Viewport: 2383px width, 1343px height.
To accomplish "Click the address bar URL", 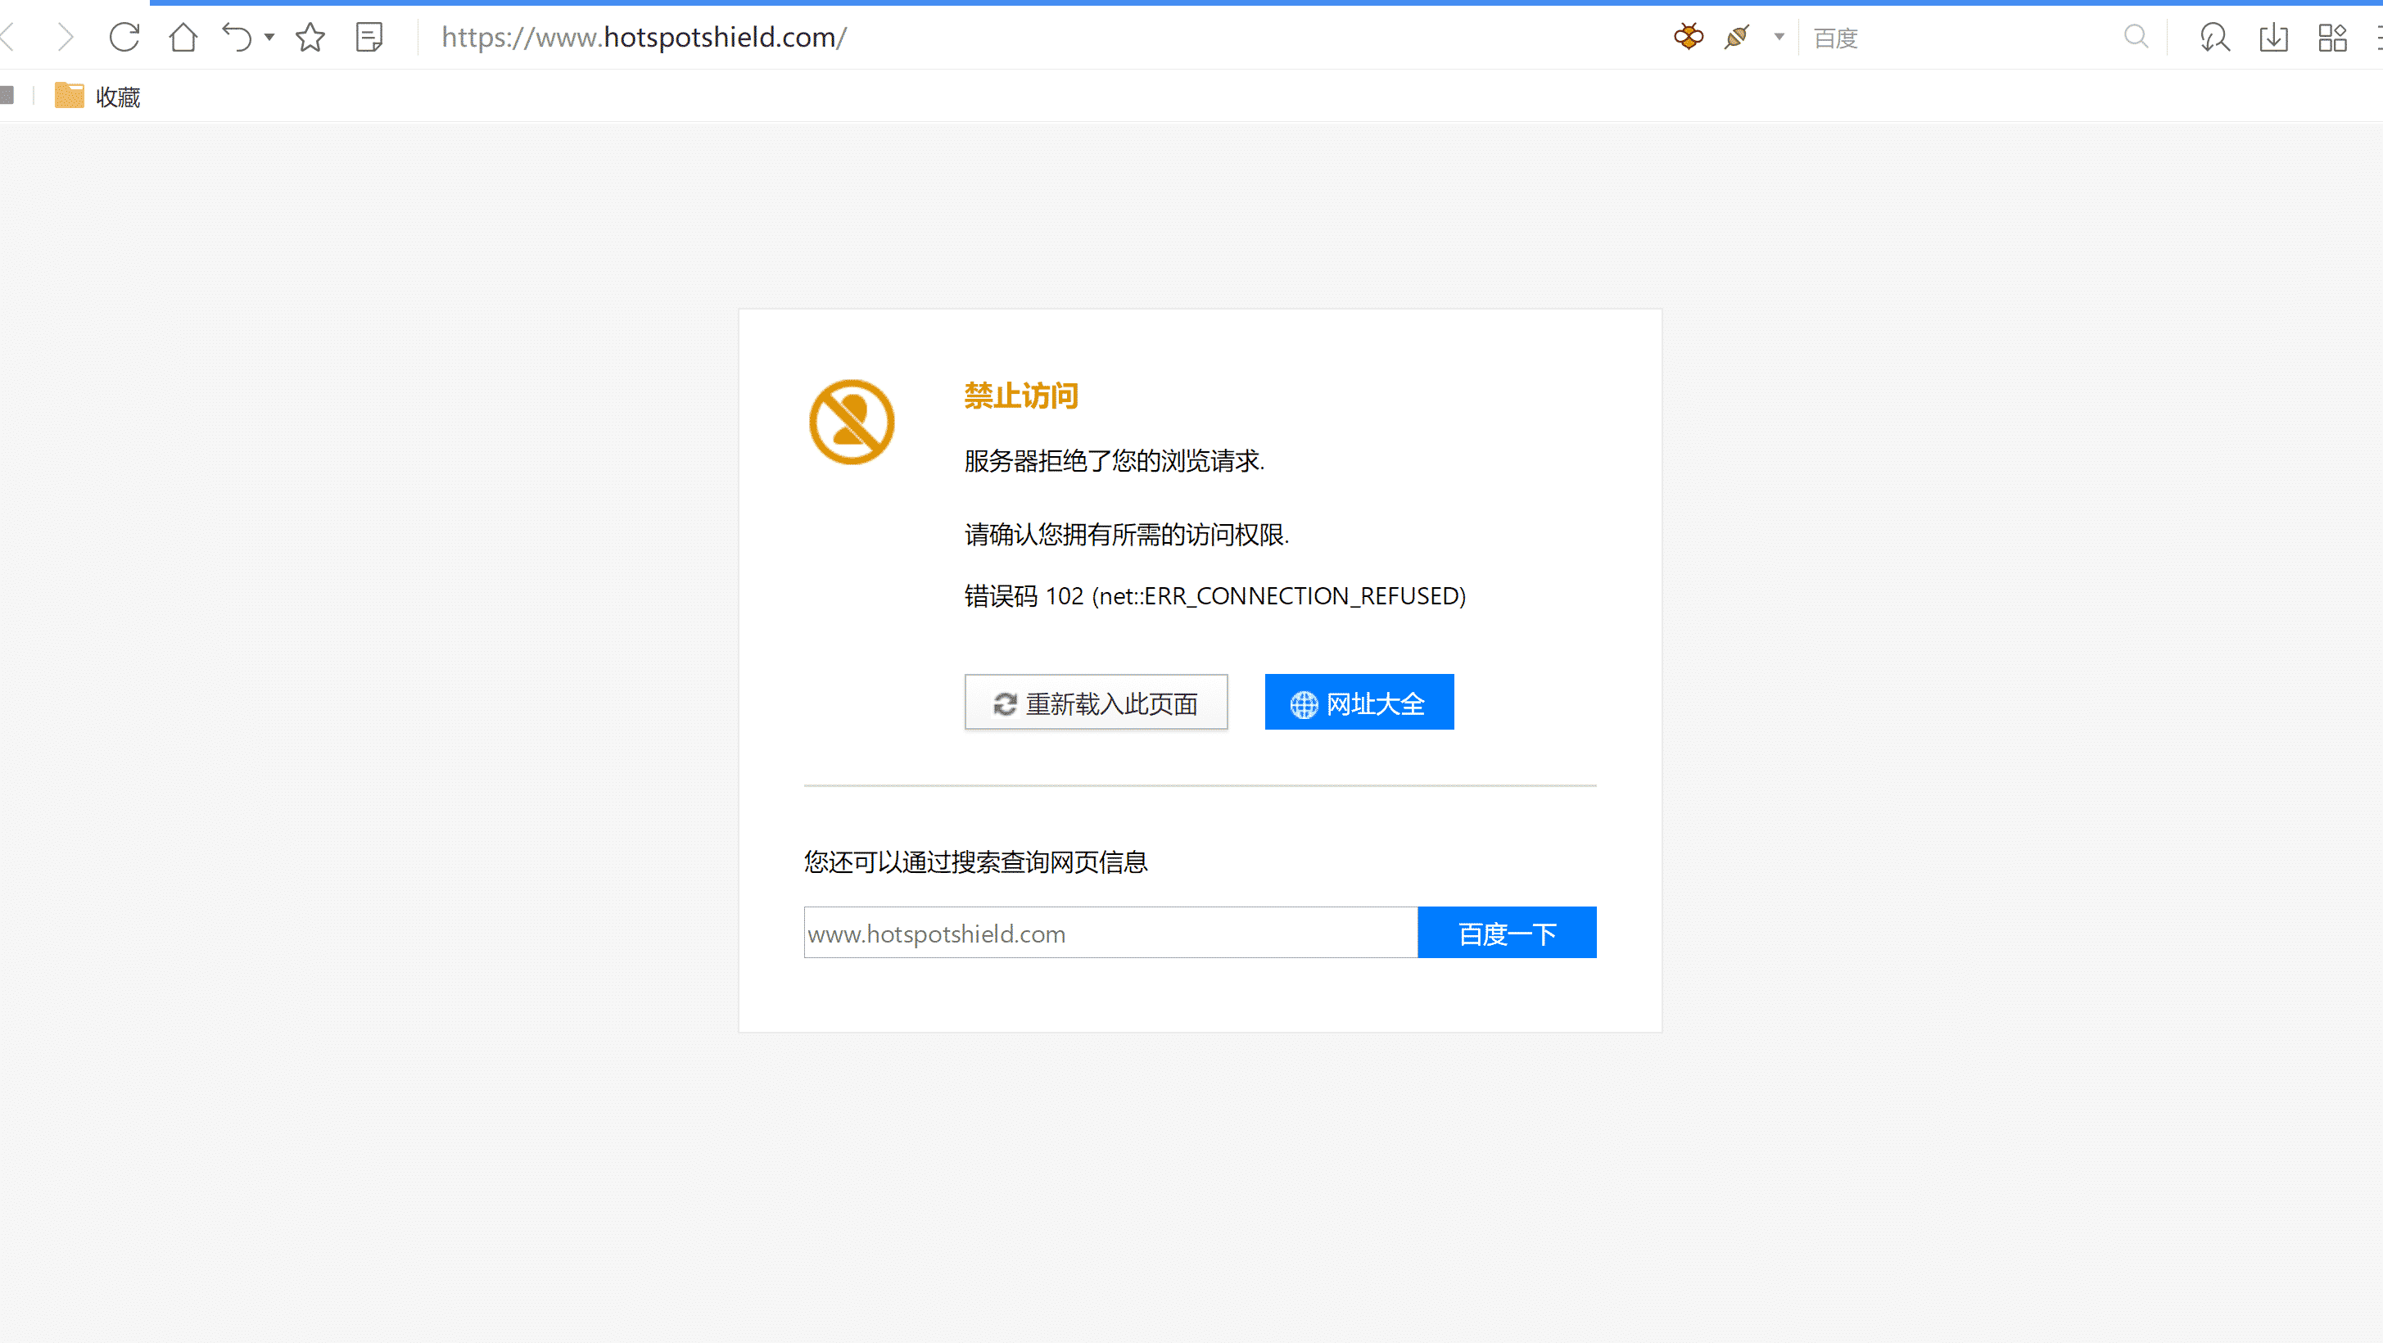I will 643,38.
